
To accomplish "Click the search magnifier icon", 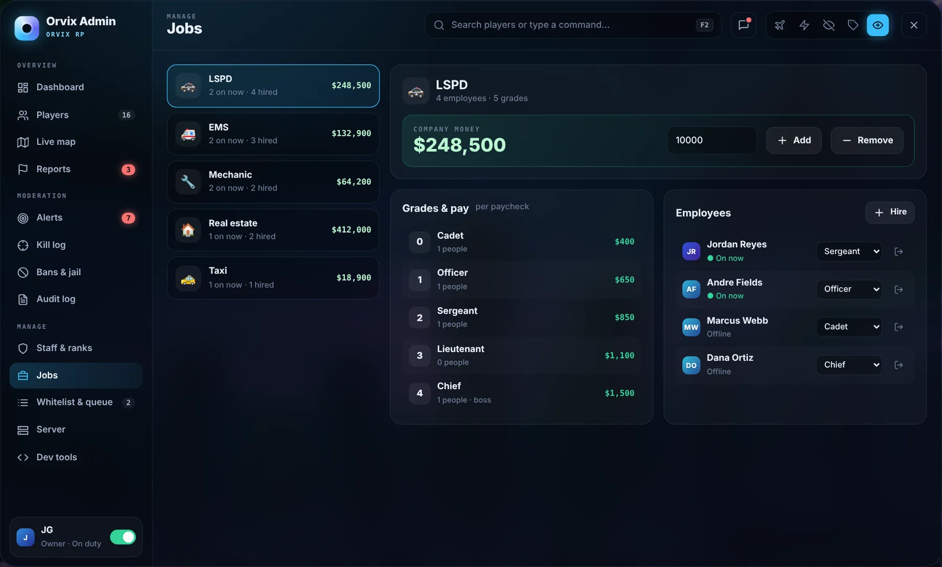I will point(439,25).
